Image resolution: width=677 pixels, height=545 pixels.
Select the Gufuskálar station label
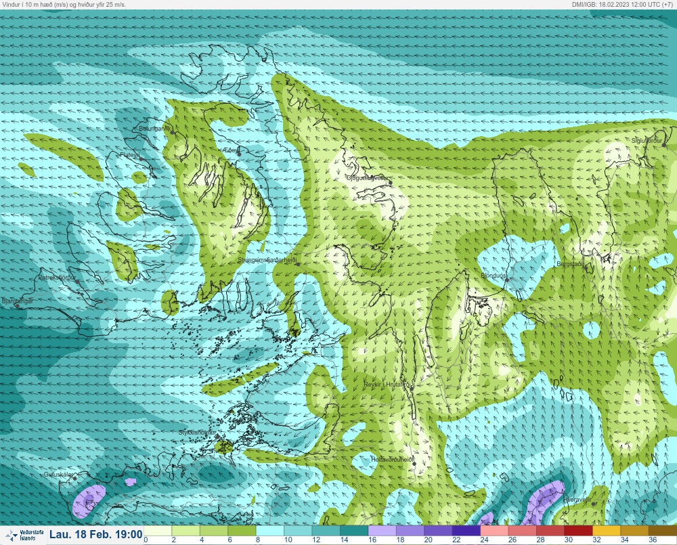coord(59,474)
